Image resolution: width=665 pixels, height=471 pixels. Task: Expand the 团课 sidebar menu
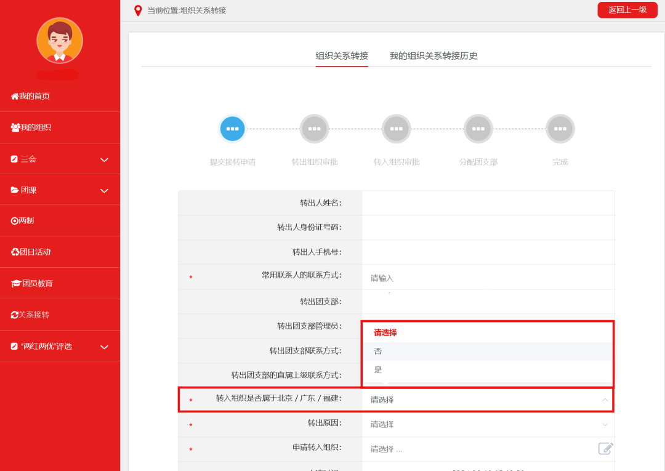(104, 190)
